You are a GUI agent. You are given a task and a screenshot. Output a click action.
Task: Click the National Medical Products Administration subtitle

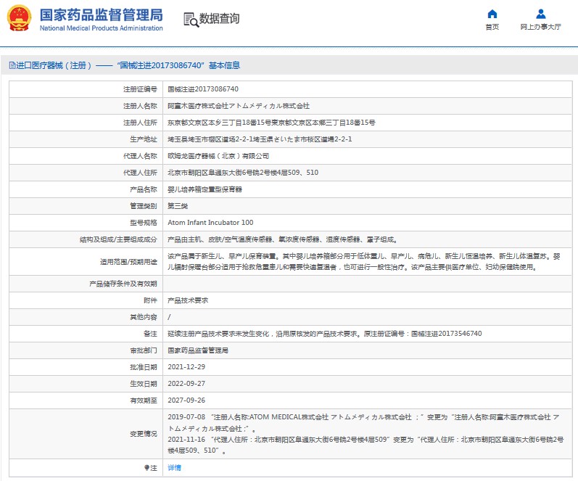[x=102, y=28]
